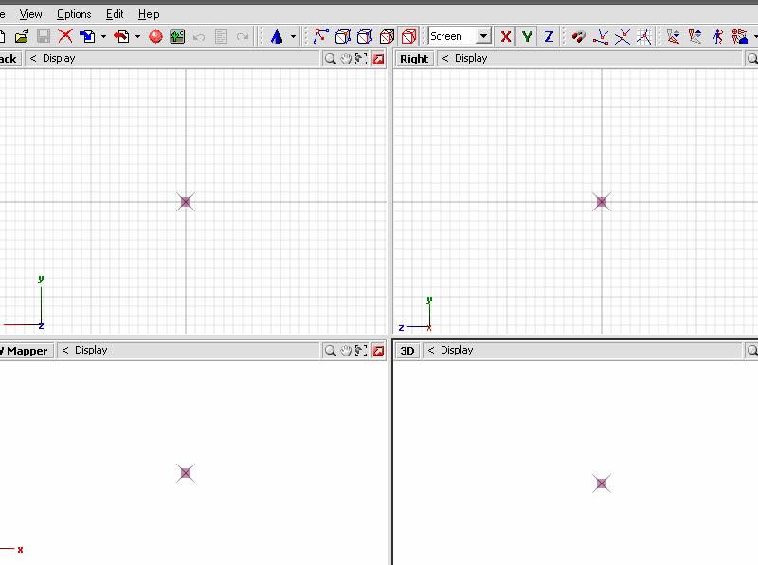This screenshot has height=565, width=758.
Task: Open the Options menu
Action: tap(74, 14)
